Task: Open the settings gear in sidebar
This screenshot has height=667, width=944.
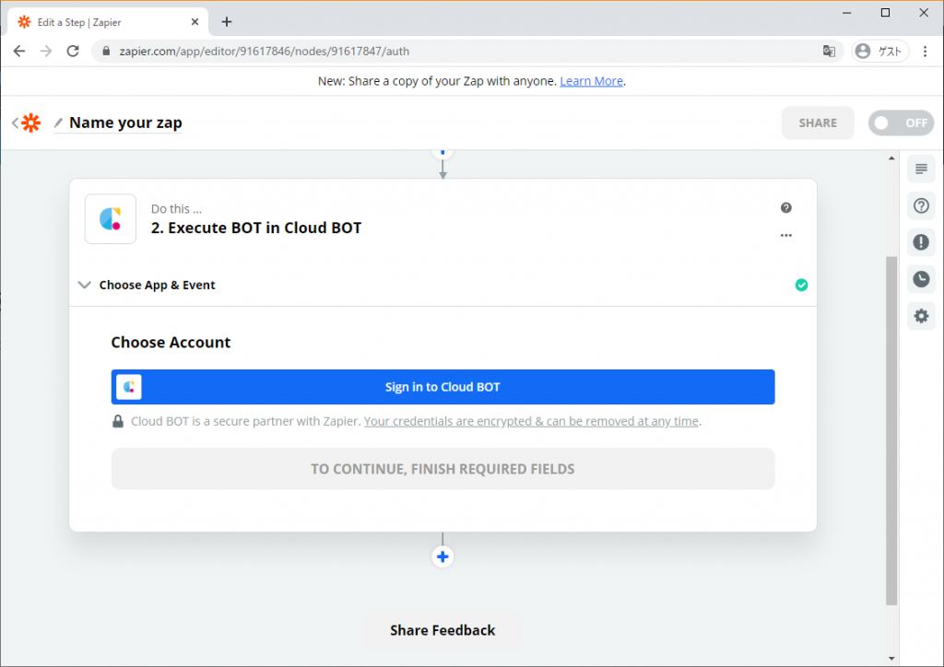Action: pos(921,316)
